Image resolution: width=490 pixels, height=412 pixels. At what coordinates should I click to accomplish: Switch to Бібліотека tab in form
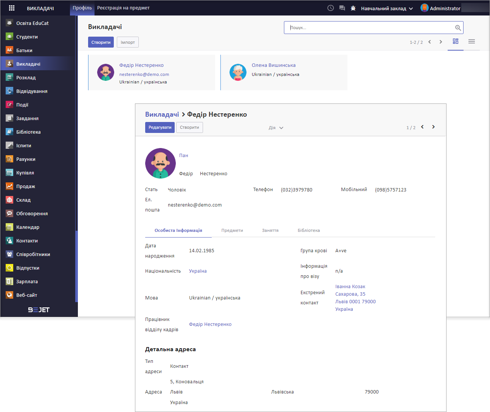309,230
